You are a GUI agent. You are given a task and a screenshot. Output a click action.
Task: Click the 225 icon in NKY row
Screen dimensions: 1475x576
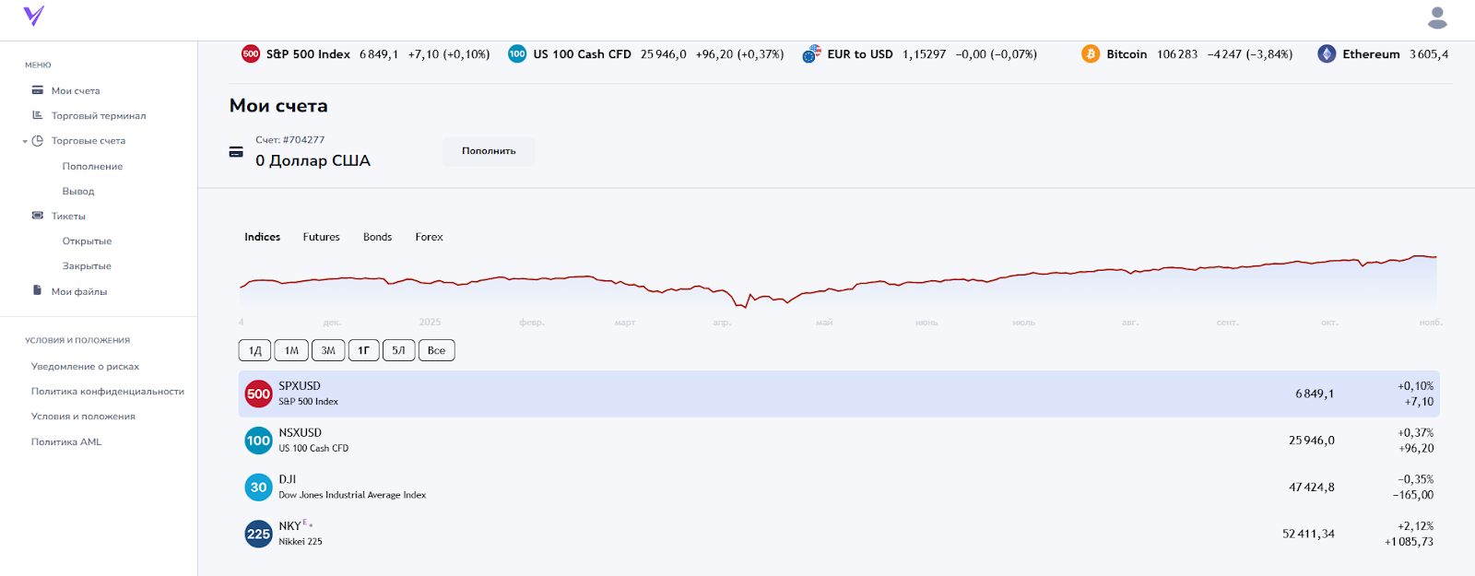click(258, 534)
